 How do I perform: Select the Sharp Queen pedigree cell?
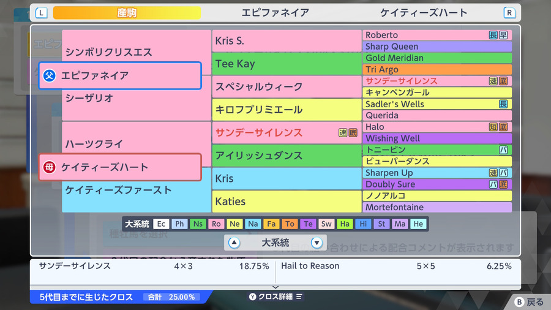(437, 47)
